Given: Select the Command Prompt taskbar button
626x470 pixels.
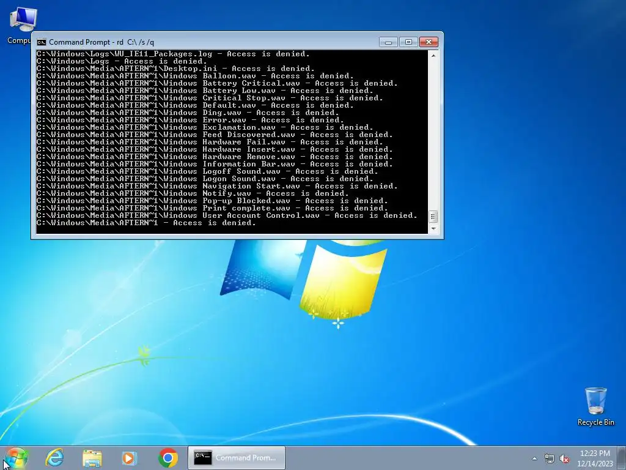Looking at the screenshot, I should pos(237,458).
